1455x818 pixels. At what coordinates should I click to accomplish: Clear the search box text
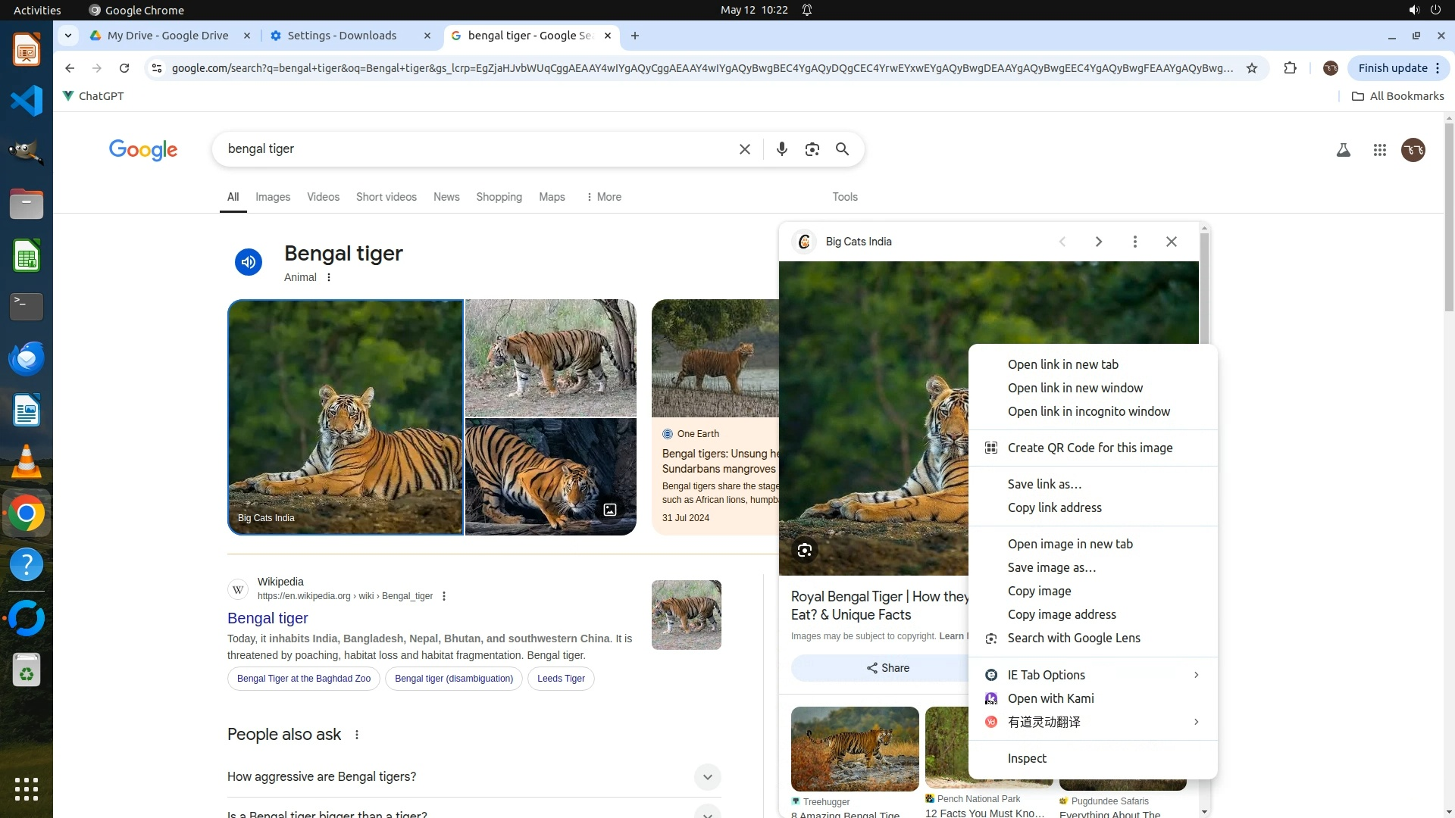pyautogui.click(x=744, y=149)
